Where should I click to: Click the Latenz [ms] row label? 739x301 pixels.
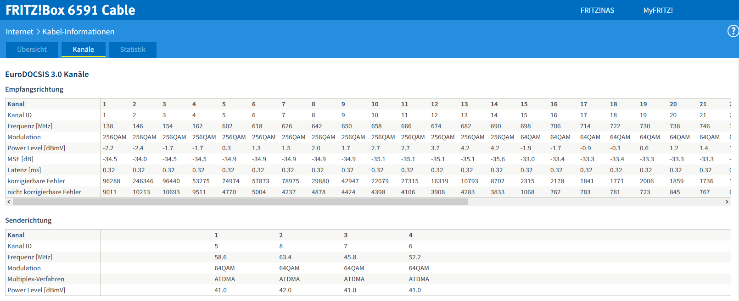point(24,170)
